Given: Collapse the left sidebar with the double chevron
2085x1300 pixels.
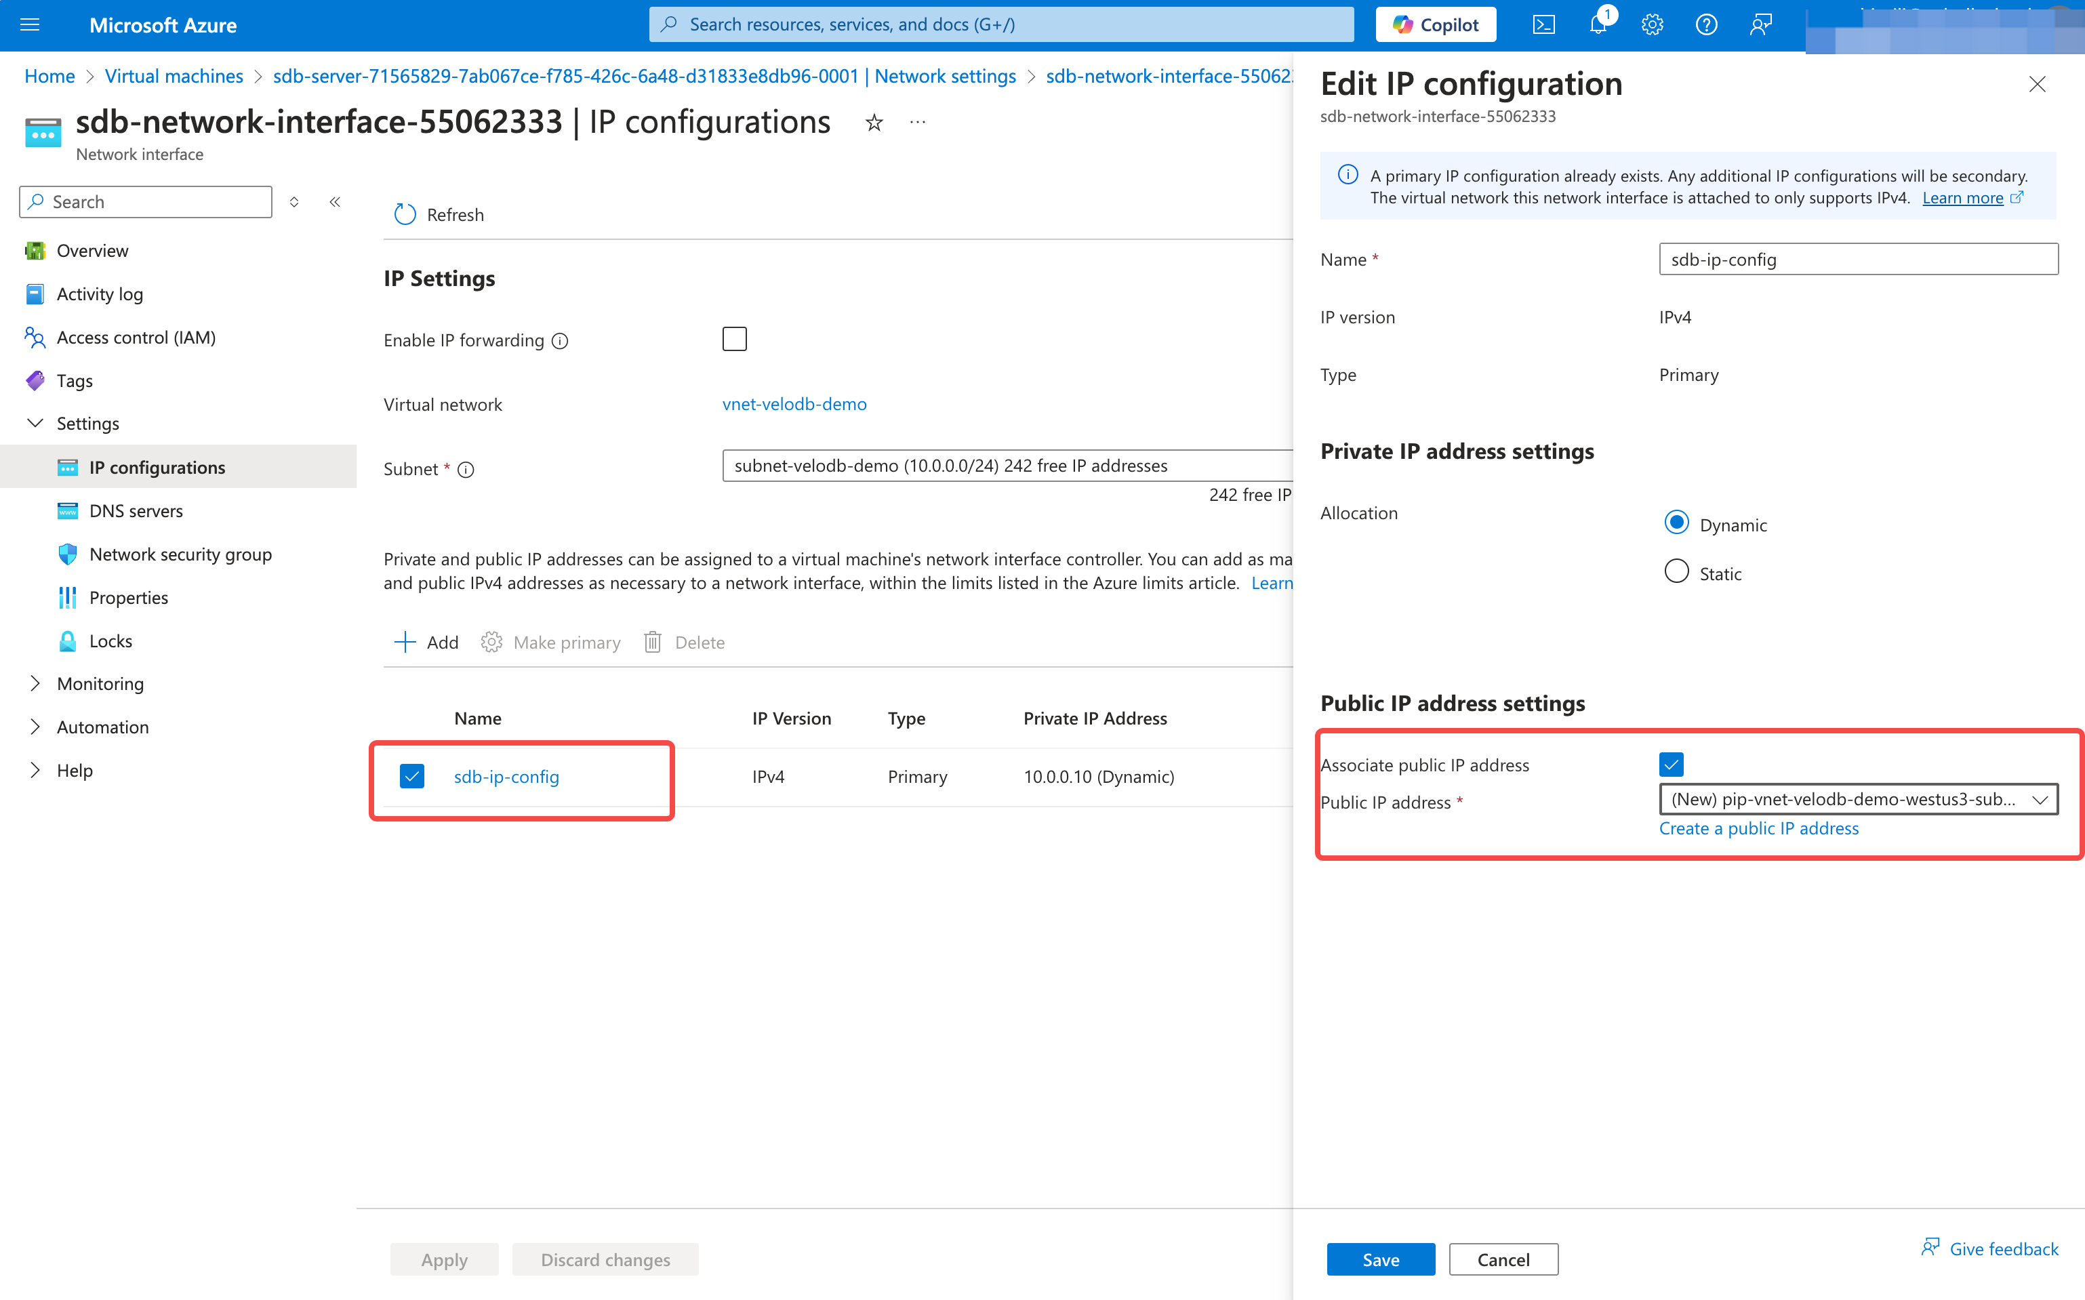Looking at the screenshot, I should tap(336, 202).
